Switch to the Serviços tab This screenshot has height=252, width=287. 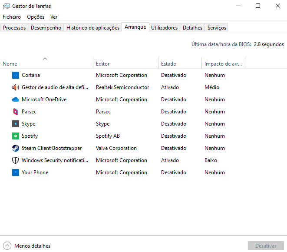click(x=217, y=28)
